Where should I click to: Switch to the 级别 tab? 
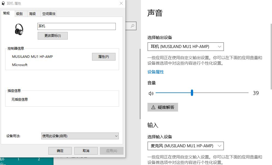[19, 14]
